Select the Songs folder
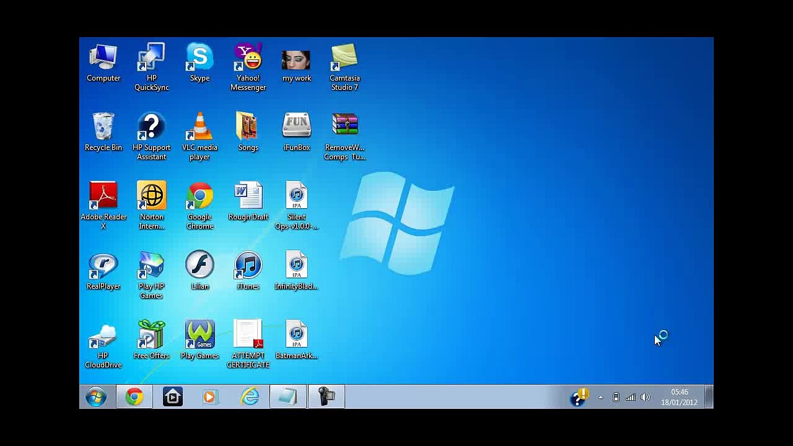This screenshot has height=446, width=793. (248, 131)
